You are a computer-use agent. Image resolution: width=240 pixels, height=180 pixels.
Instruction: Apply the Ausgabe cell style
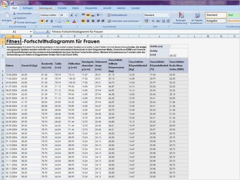click(216, 21)
